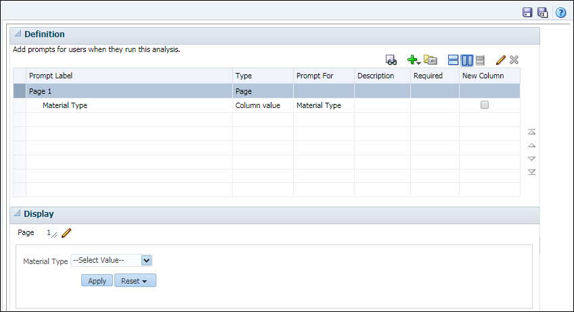Toggle New Column checkbox for Material Type

(x=485, y=105)
